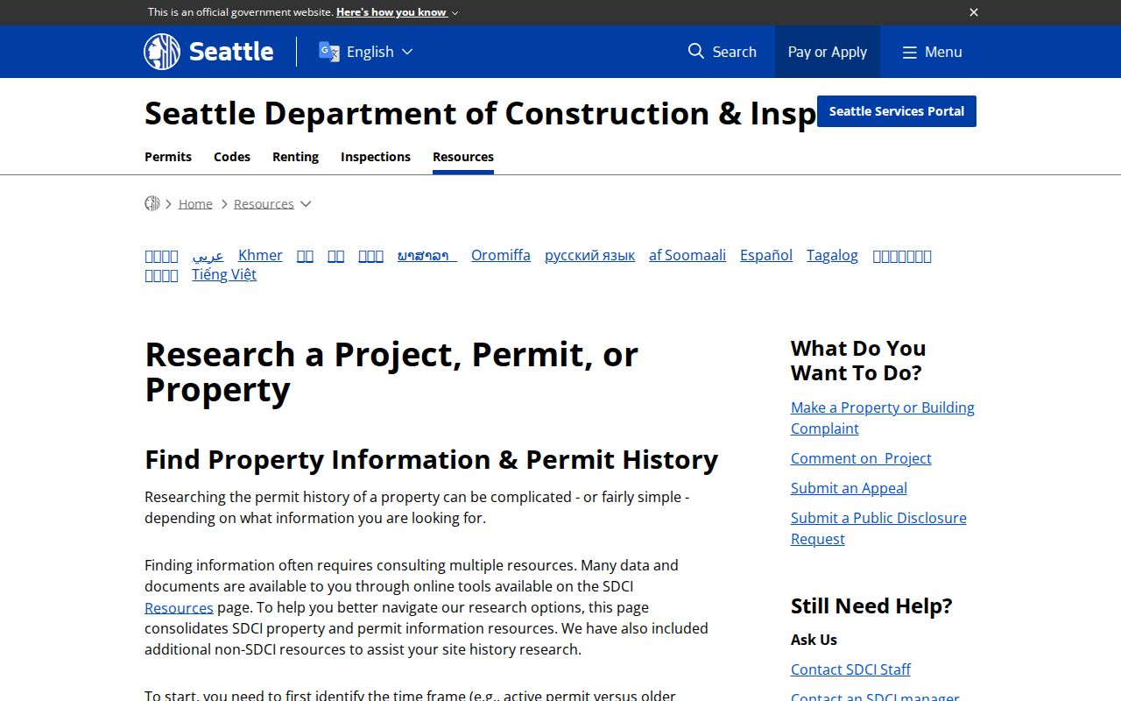
Task: Click the Pay or Apply button
Action: (828, 52)
